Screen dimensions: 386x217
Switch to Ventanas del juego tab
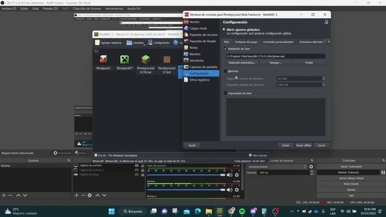pyautogui.click(x=246, y=42)
